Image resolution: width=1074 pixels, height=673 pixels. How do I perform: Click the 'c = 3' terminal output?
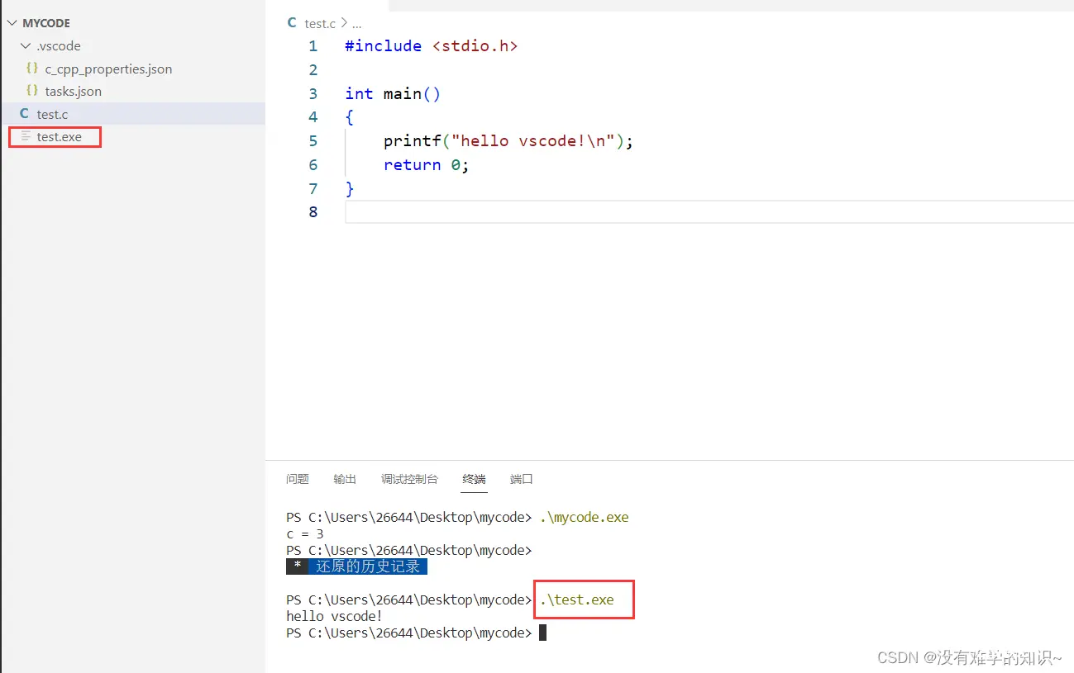coord(305,534)
